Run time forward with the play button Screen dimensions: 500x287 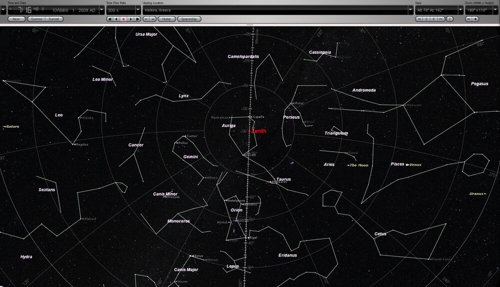(130, 19)
